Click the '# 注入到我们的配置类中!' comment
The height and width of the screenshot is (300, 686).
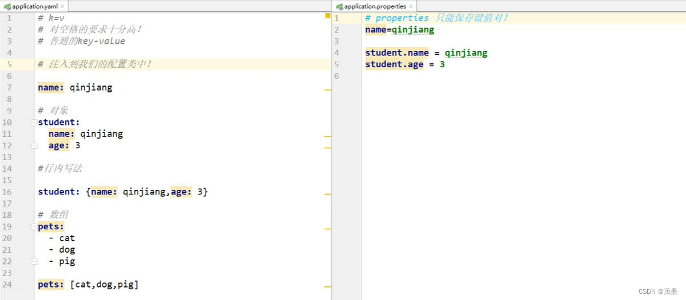(x=95, y=64)
